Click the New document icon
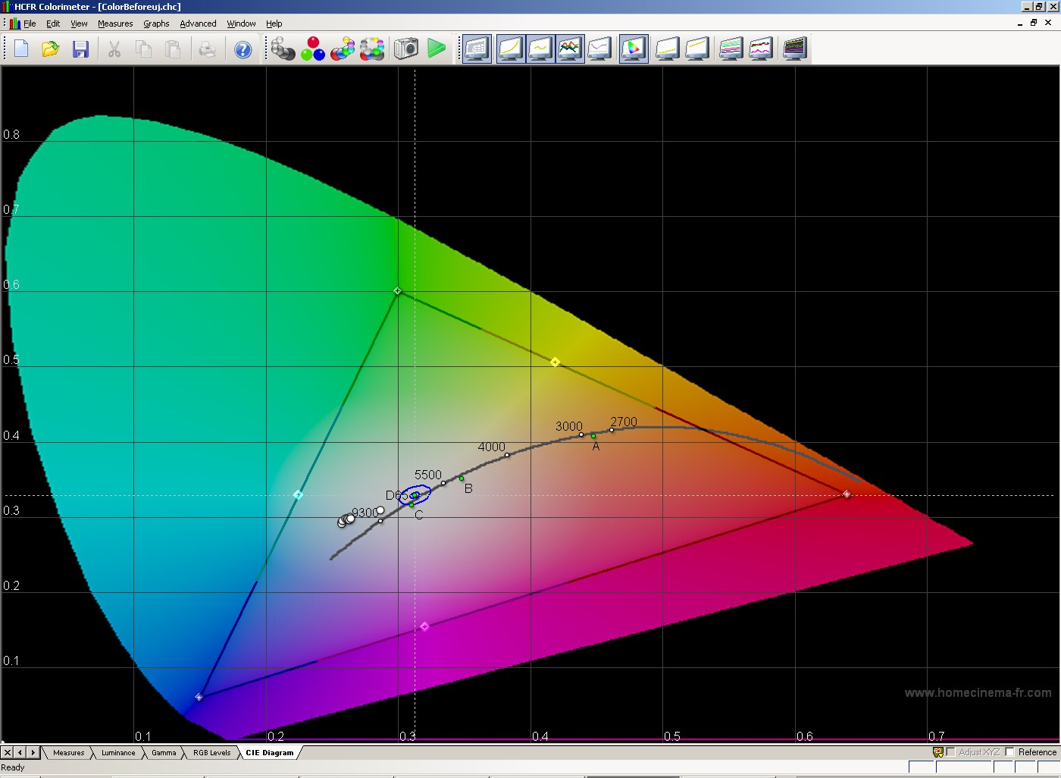 [x=21, y=49]
